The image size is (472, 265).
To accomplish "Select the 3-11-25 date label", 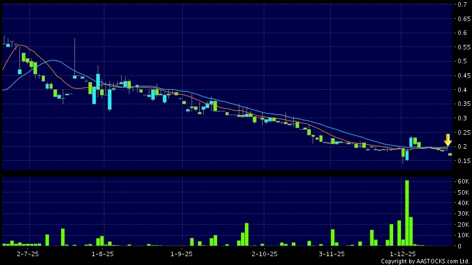I will [x=332, y=253].
